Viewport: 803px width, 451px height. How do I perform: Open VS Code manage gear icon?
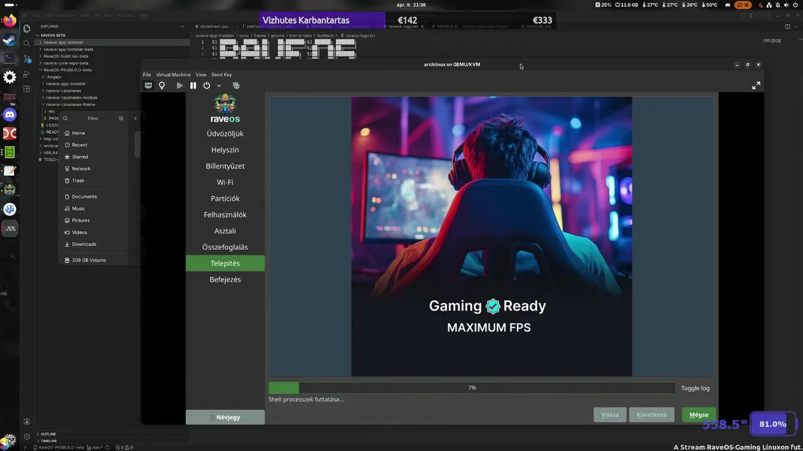pyautogui.click(x=27, y=437)
